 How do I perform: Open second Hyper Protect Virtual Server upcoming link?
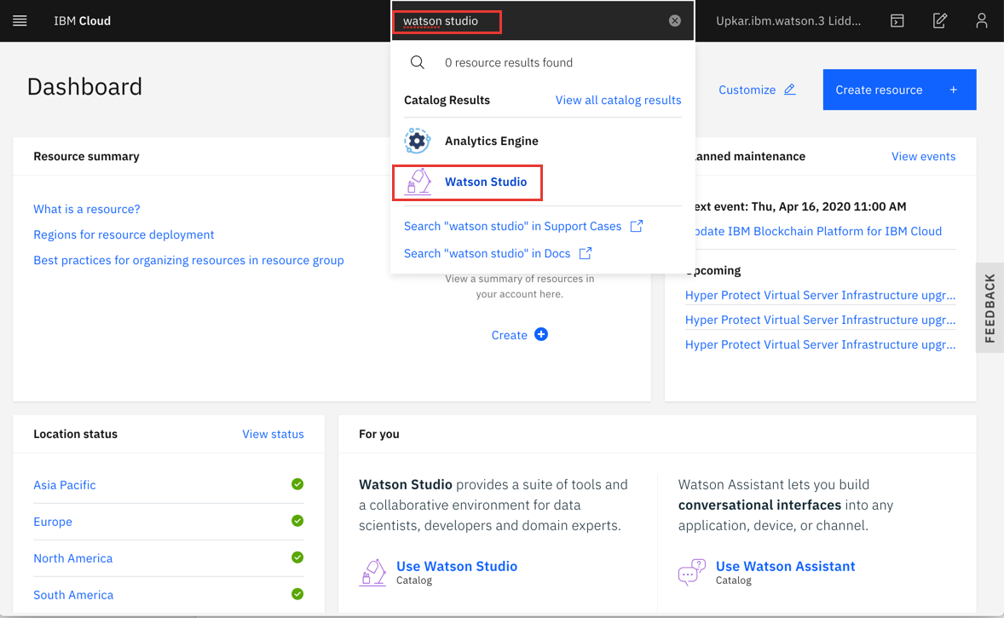[820, 321]
